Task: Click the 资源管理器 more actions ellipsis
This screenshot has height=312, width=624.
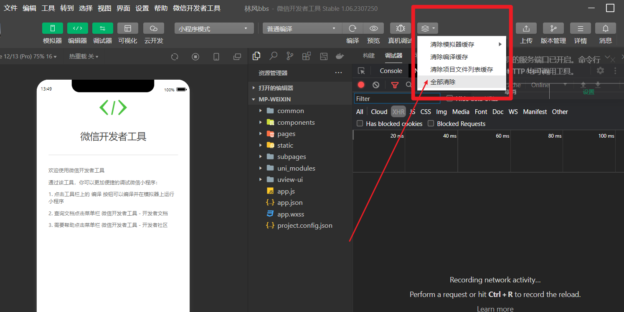Action: click(338, 73)
